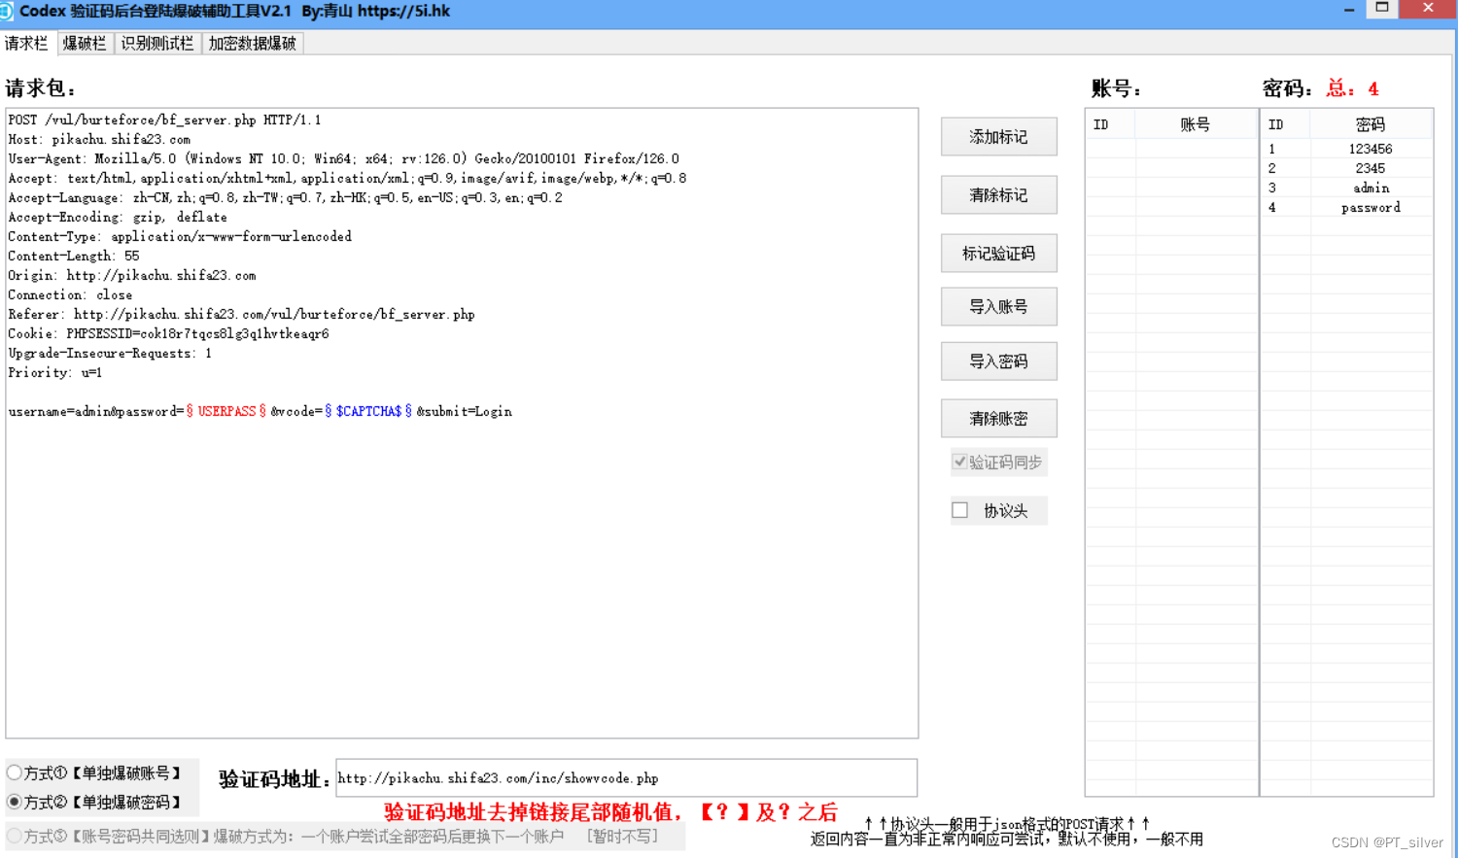Open the 爆破栏 tab

click(x=85, y=44)
